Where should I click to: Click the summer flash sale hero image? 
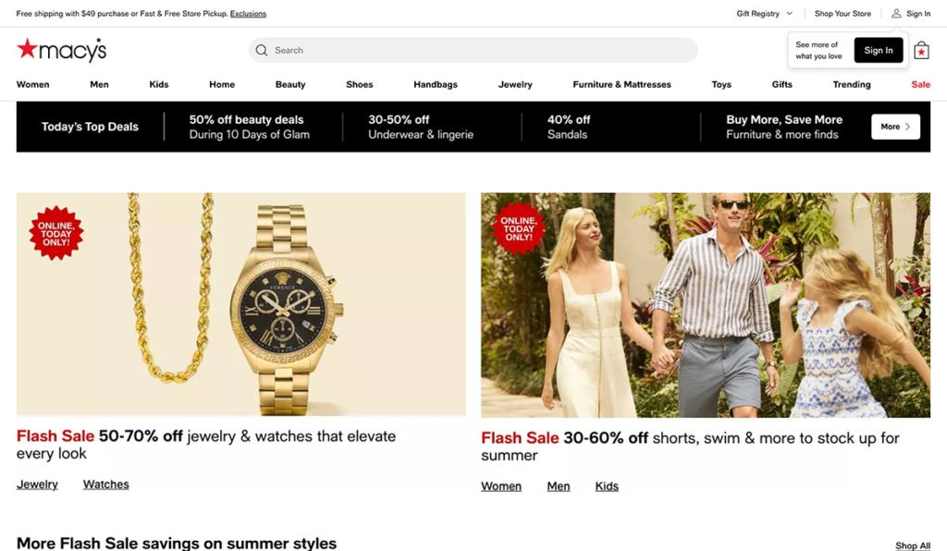coord(705,305)
